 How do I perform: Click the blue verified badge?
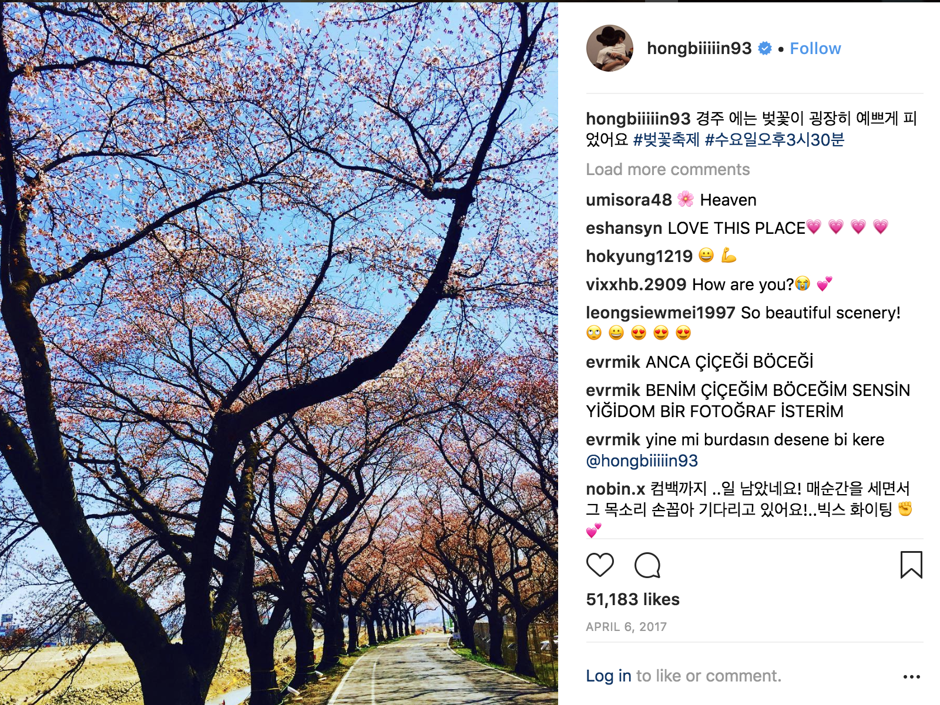pyautogui.click(x=765, y=48)
